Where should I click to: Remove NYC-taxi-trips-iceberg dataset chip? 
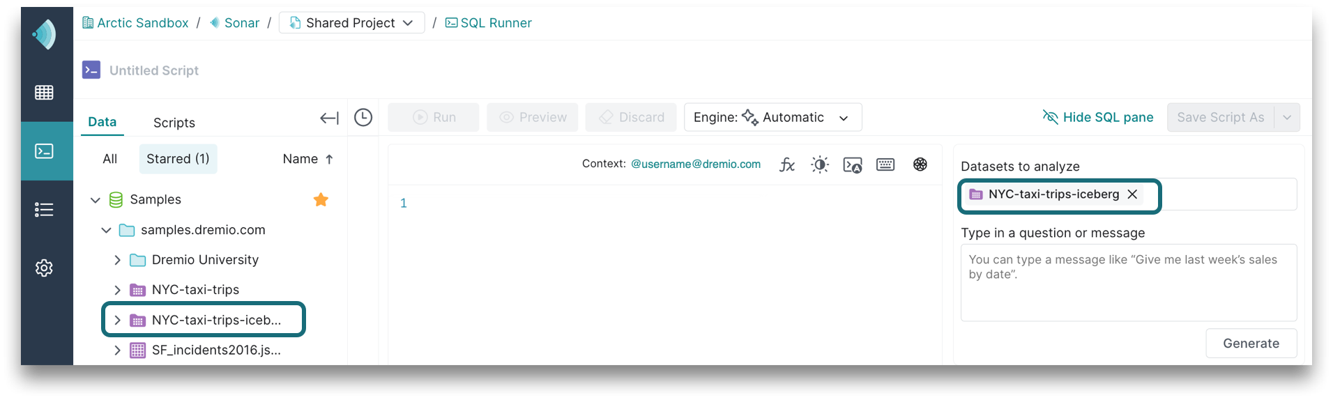pyautogui.click(x=1132, y=194)
